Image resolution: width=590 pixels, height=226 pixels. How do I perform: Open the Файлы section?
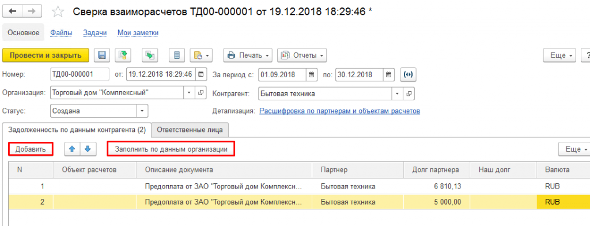[x=61, y=33]
